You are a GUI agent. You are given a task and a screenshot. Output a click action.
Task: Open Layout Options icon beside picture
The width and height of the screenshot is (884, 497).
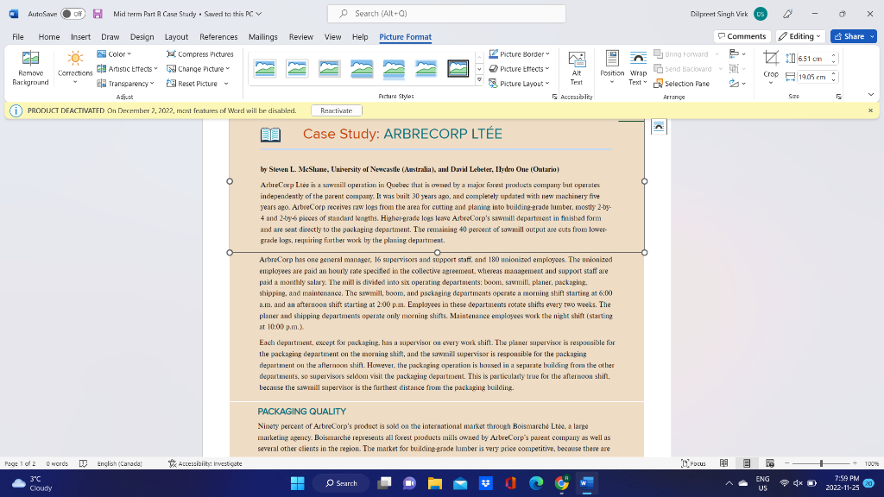point(659,127)
